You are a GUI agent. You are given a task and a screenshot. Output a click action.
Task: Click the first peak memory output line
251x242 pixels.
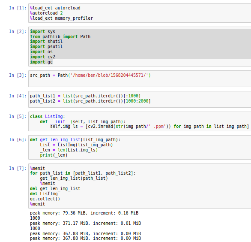(x=84, y=213)
